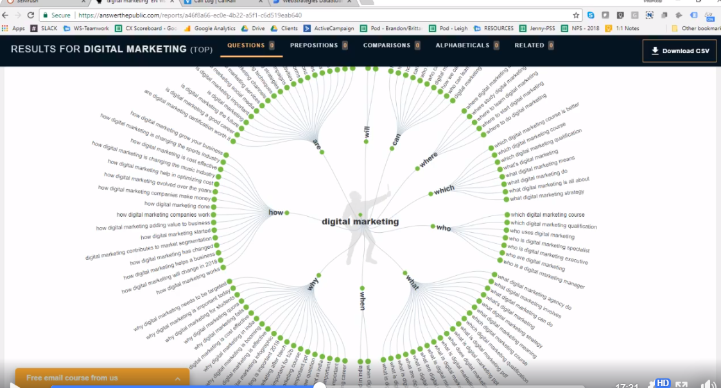Viewport: 721px width, 388px height.
Task: Open the RESOURCES bookmark
Action: tap(494, 28)
